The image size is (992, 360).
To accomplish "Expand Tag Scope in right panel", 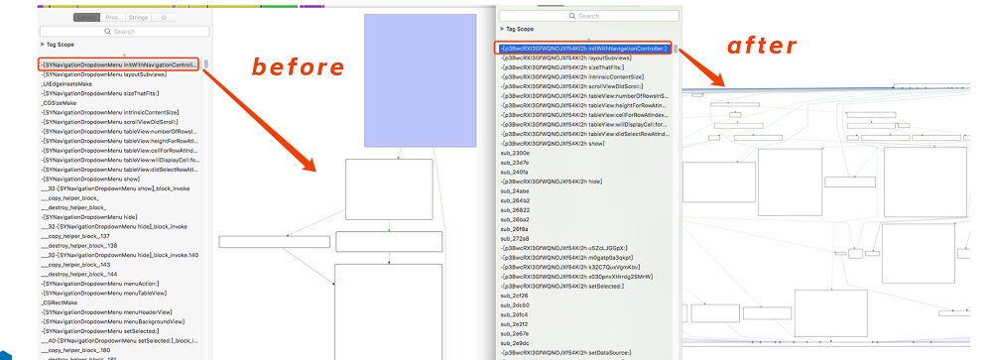I will click(502, 29).
